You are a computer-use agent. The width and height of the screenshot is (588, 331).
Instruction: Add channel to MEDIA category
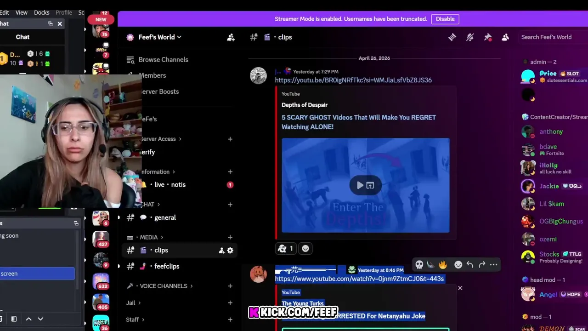pos(230,237)
